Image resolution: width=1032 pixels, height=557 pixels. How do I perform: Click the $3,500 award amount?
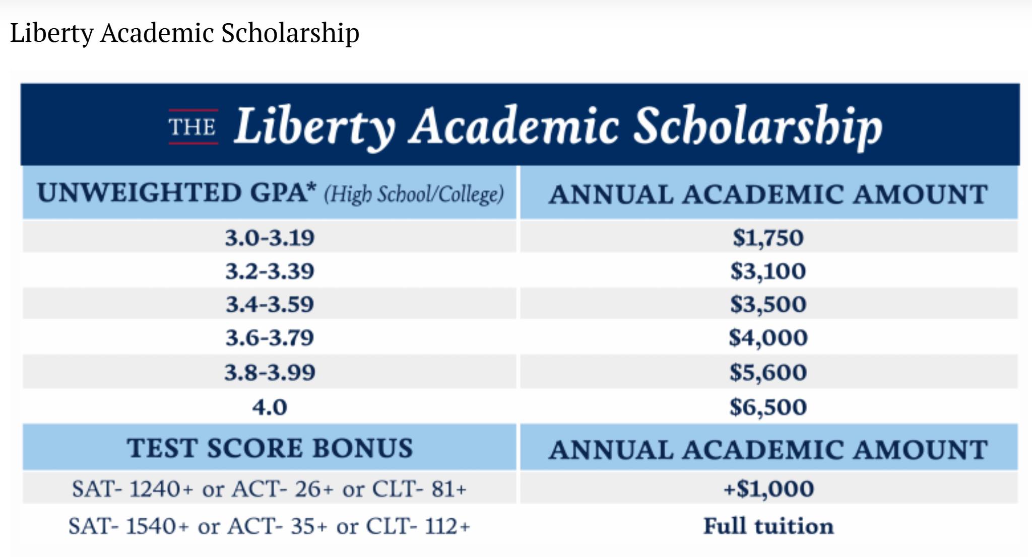pyautogui.click(x=768, y=304)
